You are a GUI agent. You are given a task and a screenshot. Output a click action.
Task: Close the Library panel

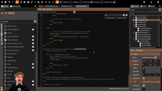35,6
